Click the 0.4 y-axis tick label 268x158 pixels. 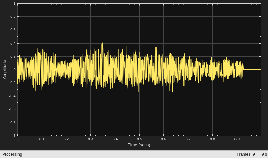pyautogui.click(x=13, y=43)
